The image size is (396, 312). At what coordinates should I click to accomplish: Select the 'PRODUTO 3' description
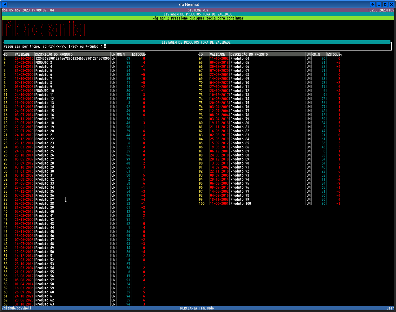tap(44, 63)
